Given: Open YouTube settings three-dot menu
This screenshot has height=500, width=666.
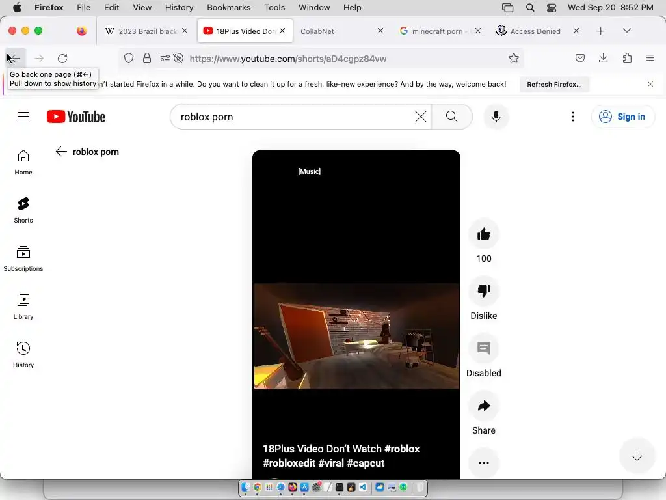Looking at the screenshot, I should coord(573,117).
